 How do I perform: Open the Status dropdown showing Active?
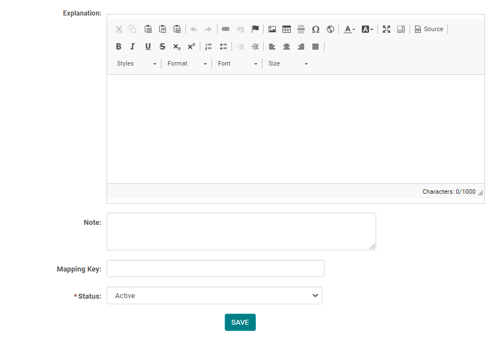click(x=214, y=295)
